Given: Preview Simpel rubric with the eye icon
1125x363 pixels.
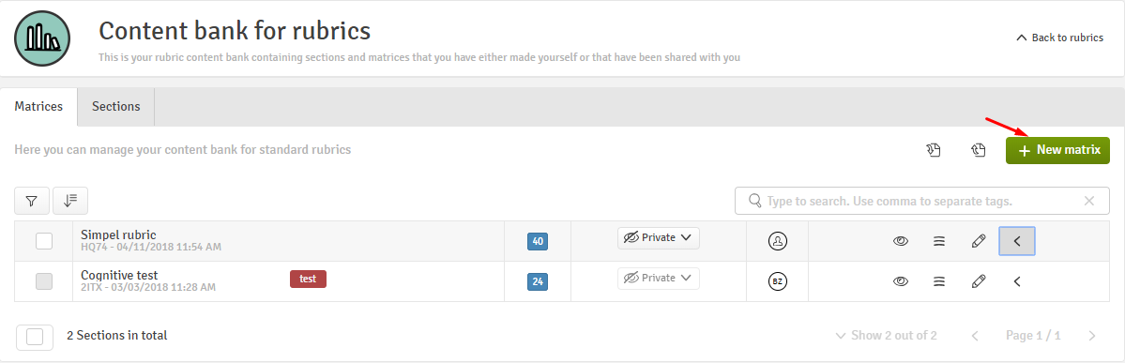Looking at the screenshot, I should tap(901, 242).
